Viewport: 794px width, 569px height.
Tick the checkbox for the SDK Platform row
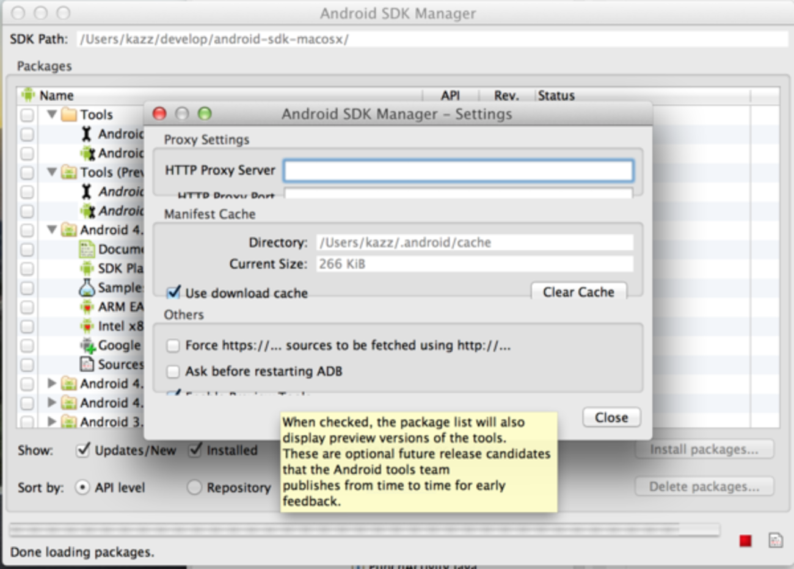pos(27,269)
